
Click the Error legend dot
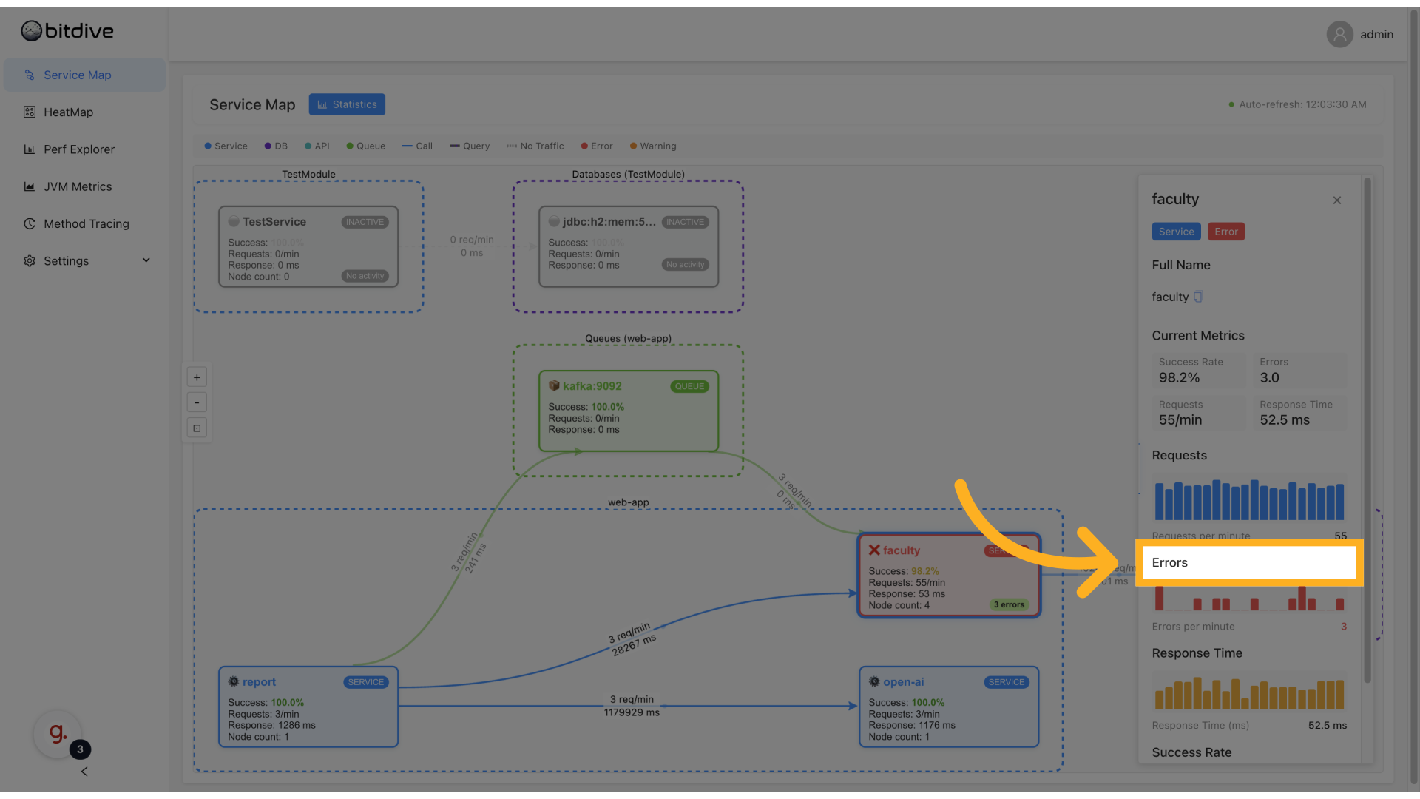click(584, 146)
